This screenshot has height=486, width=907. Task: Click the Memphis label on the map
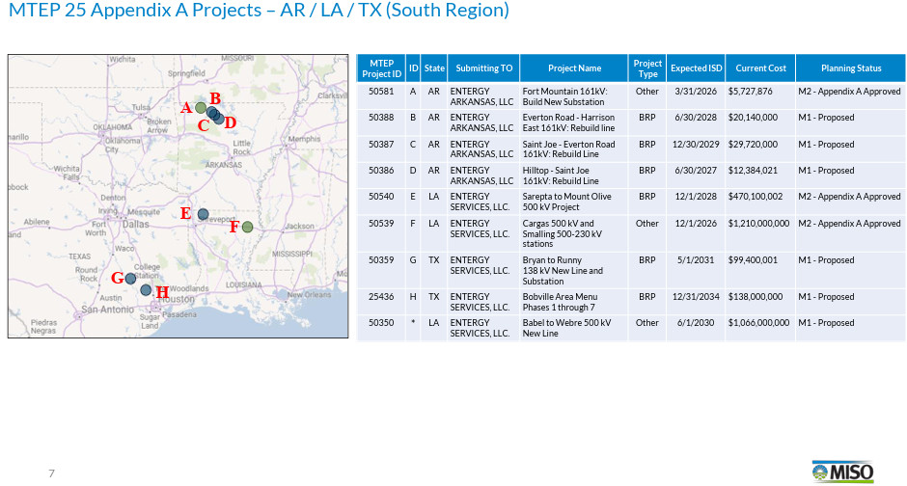[304, 139]
